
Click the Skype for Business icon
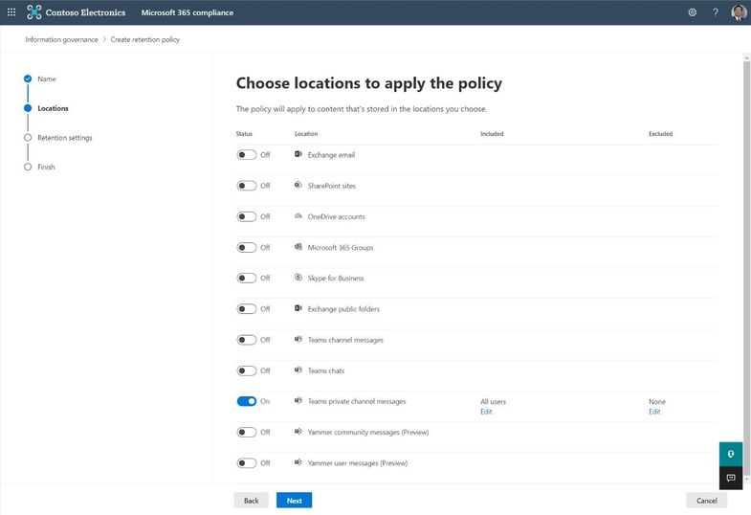click(298, 278)
